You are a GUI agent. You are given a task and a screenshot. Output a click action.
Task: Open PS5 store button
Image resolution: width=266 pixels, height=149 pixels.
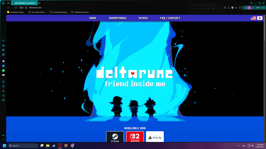[155, 137]
